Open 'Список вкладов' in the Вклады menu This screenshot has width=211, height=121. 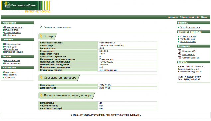tap(12, 61)
